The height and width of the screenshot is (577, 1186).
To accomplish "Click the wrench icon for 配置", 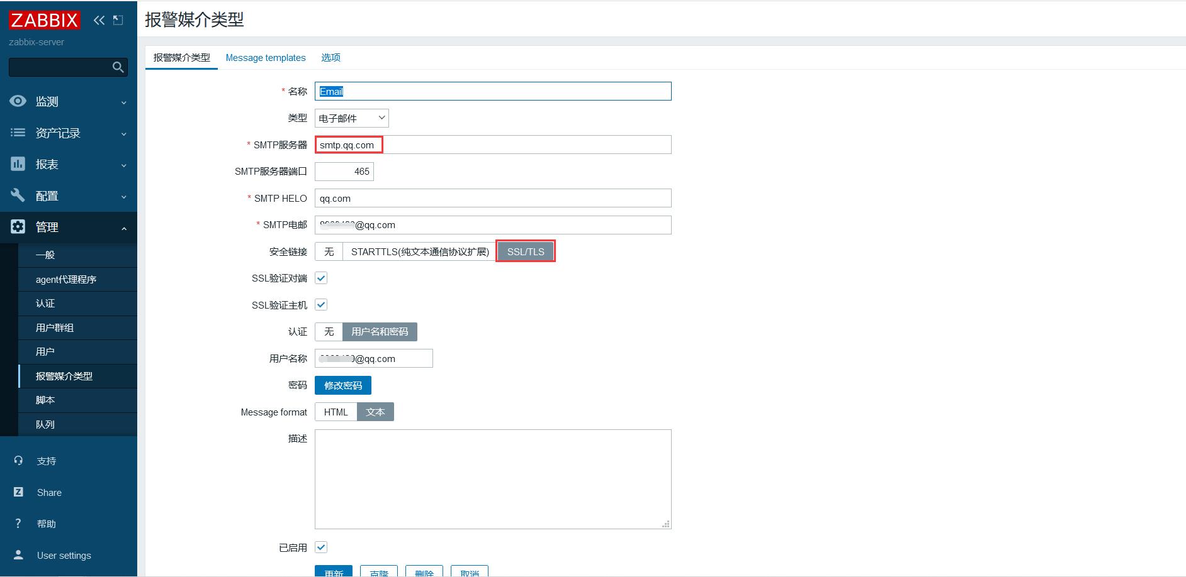I will pyautogui.click(x=18, y=195).
